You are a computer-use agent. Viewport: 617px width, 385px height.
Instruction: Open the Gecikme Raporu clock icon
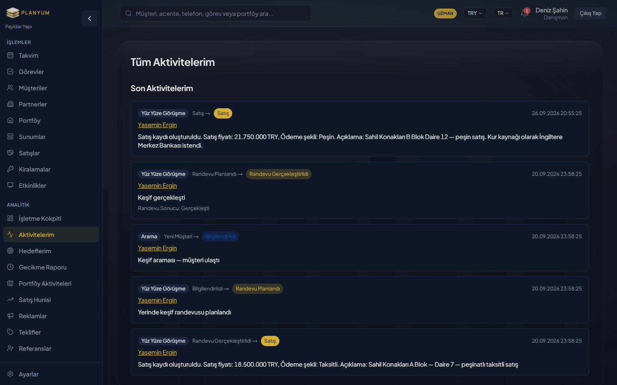point(10,267)
